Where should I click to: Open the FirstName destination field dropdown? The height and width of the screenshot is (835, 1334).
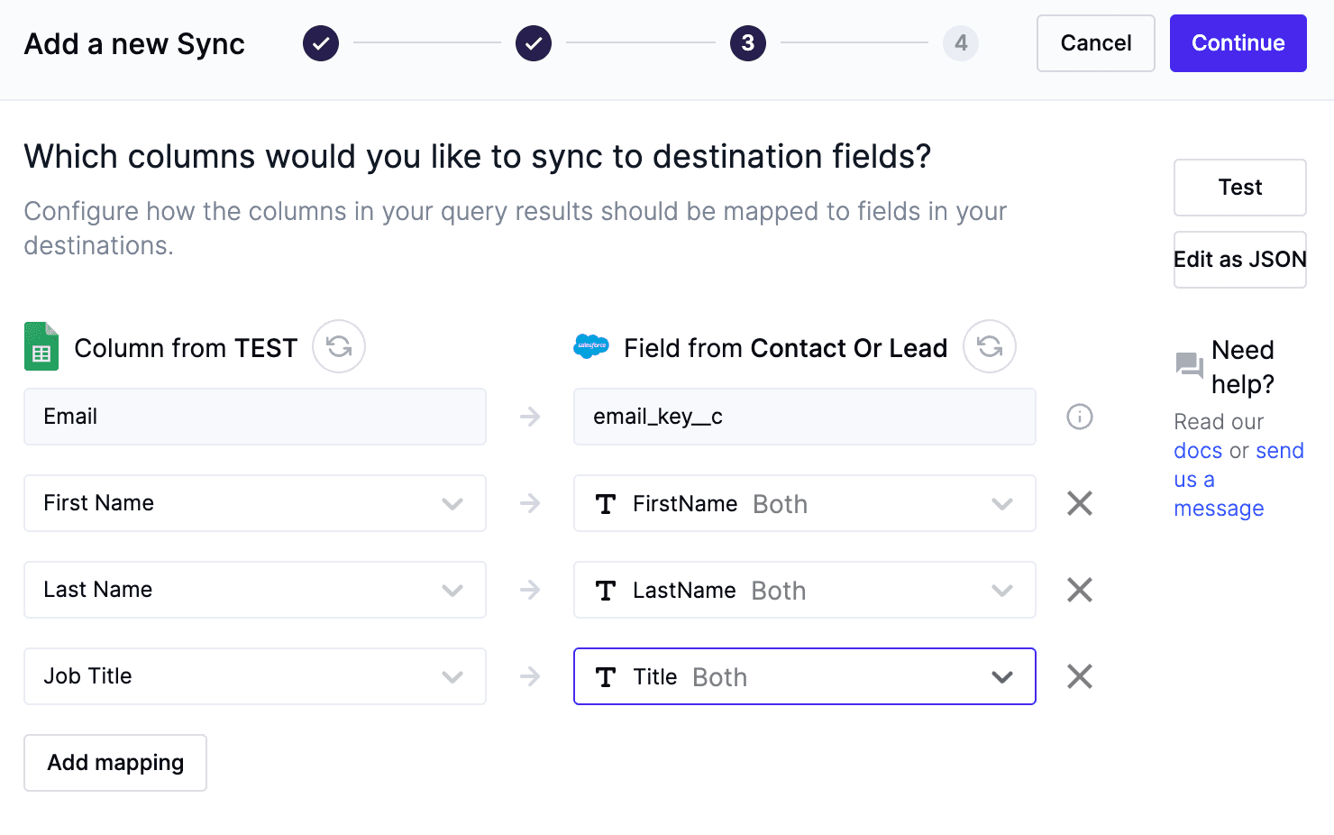[x=804, y=503]
